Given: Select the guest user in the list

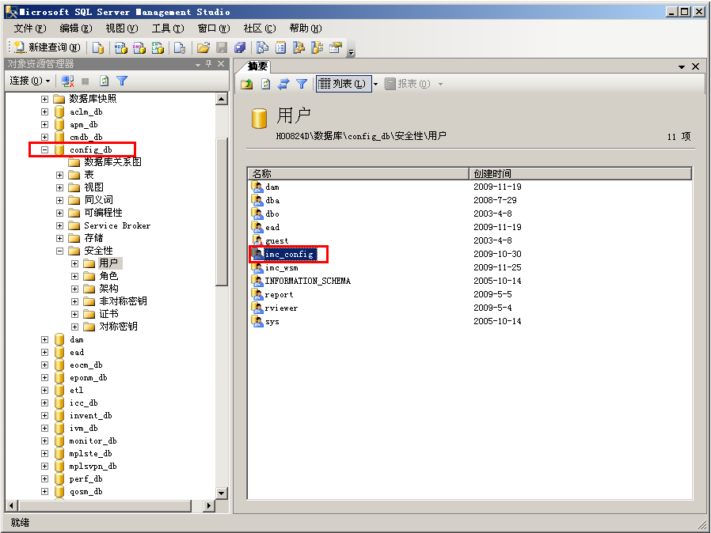Looking at the screenshot, I should tap(276, 240).
